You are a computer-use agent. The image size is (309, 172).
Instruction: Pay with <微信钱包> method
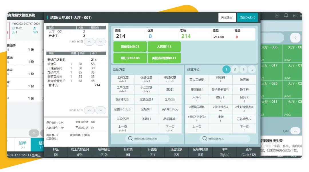pyautogui.click(x=221, y=109)
